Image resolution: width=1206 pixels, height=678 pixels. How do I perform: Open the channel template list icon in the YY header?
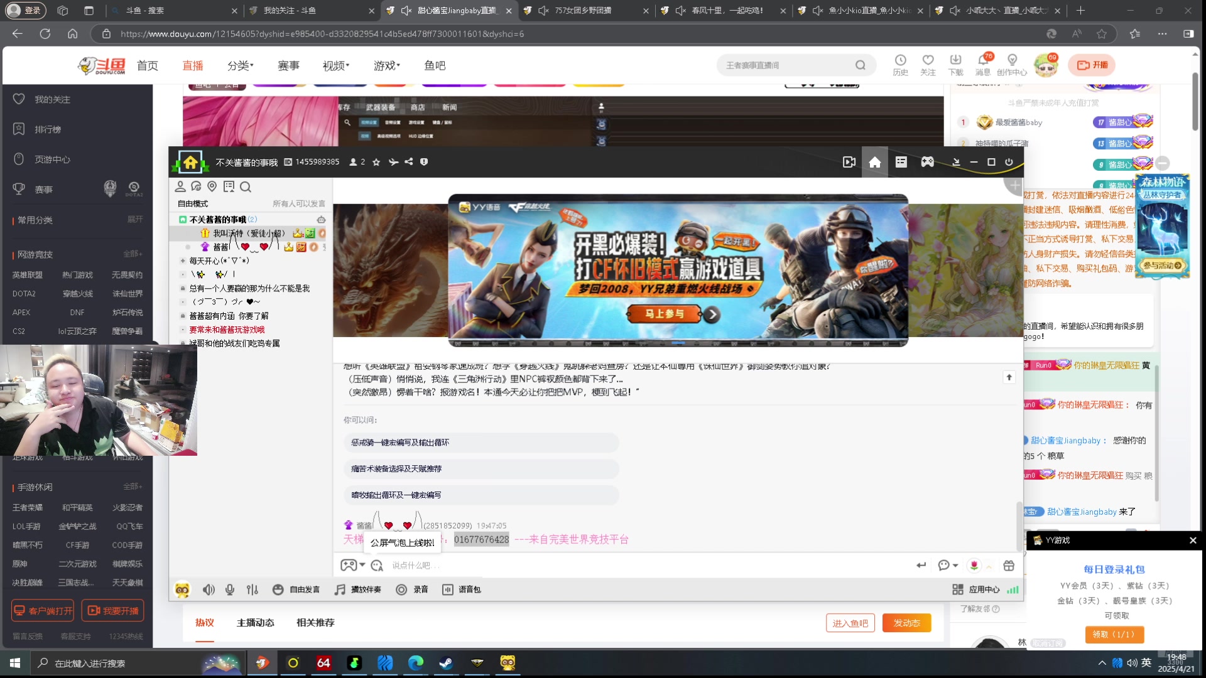(901, 163)
